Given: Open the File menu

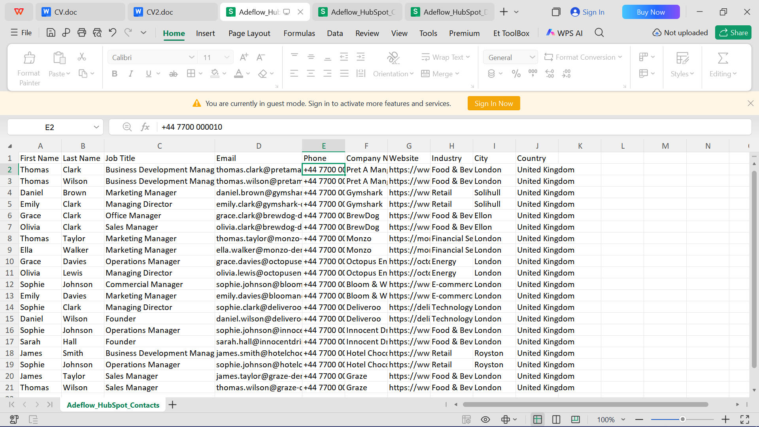Looking at the screenshot, I should coord(21,33).
